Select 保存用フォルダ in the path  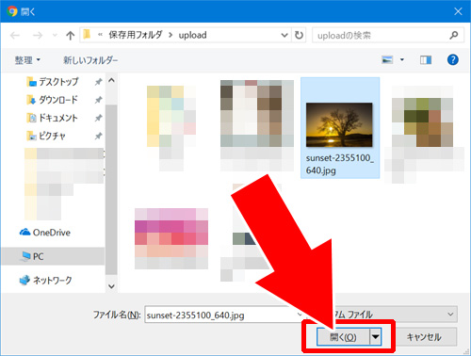pos(136,35)
